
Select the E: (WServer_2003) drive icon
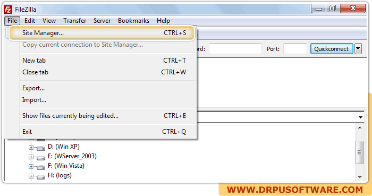41,158
